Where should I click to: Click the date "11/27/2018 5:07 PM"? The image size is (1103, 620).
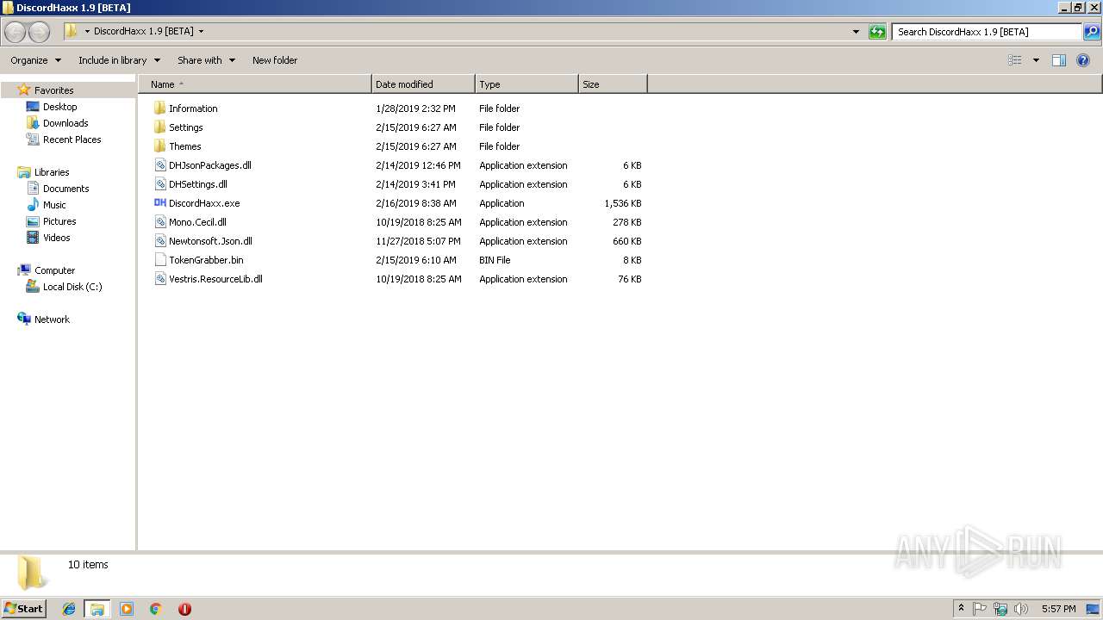(418, 241)
